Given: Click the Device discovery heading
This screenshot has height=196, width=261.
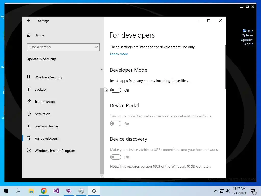Looking at the screenshot, I should tap(128, 139).
